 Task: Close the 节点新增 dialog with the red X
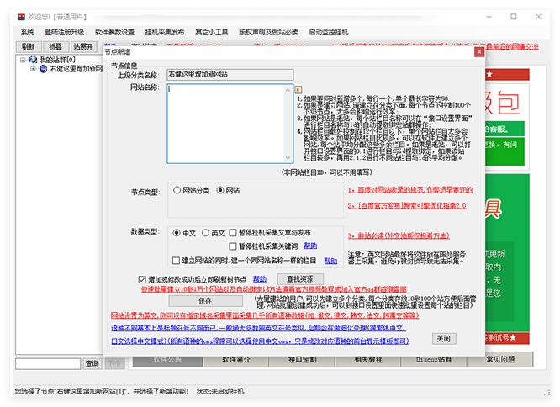click(x=478, y=51)
